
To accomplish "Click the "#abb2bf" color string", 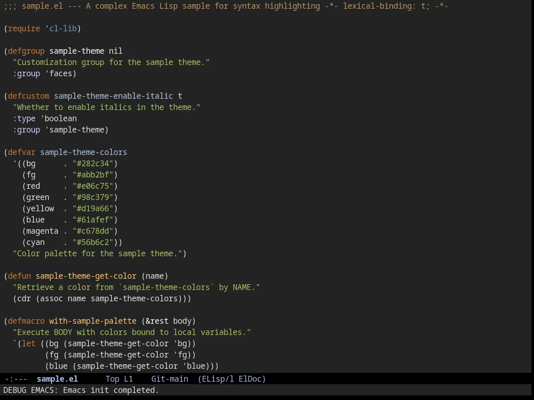I will coord(93,175).
